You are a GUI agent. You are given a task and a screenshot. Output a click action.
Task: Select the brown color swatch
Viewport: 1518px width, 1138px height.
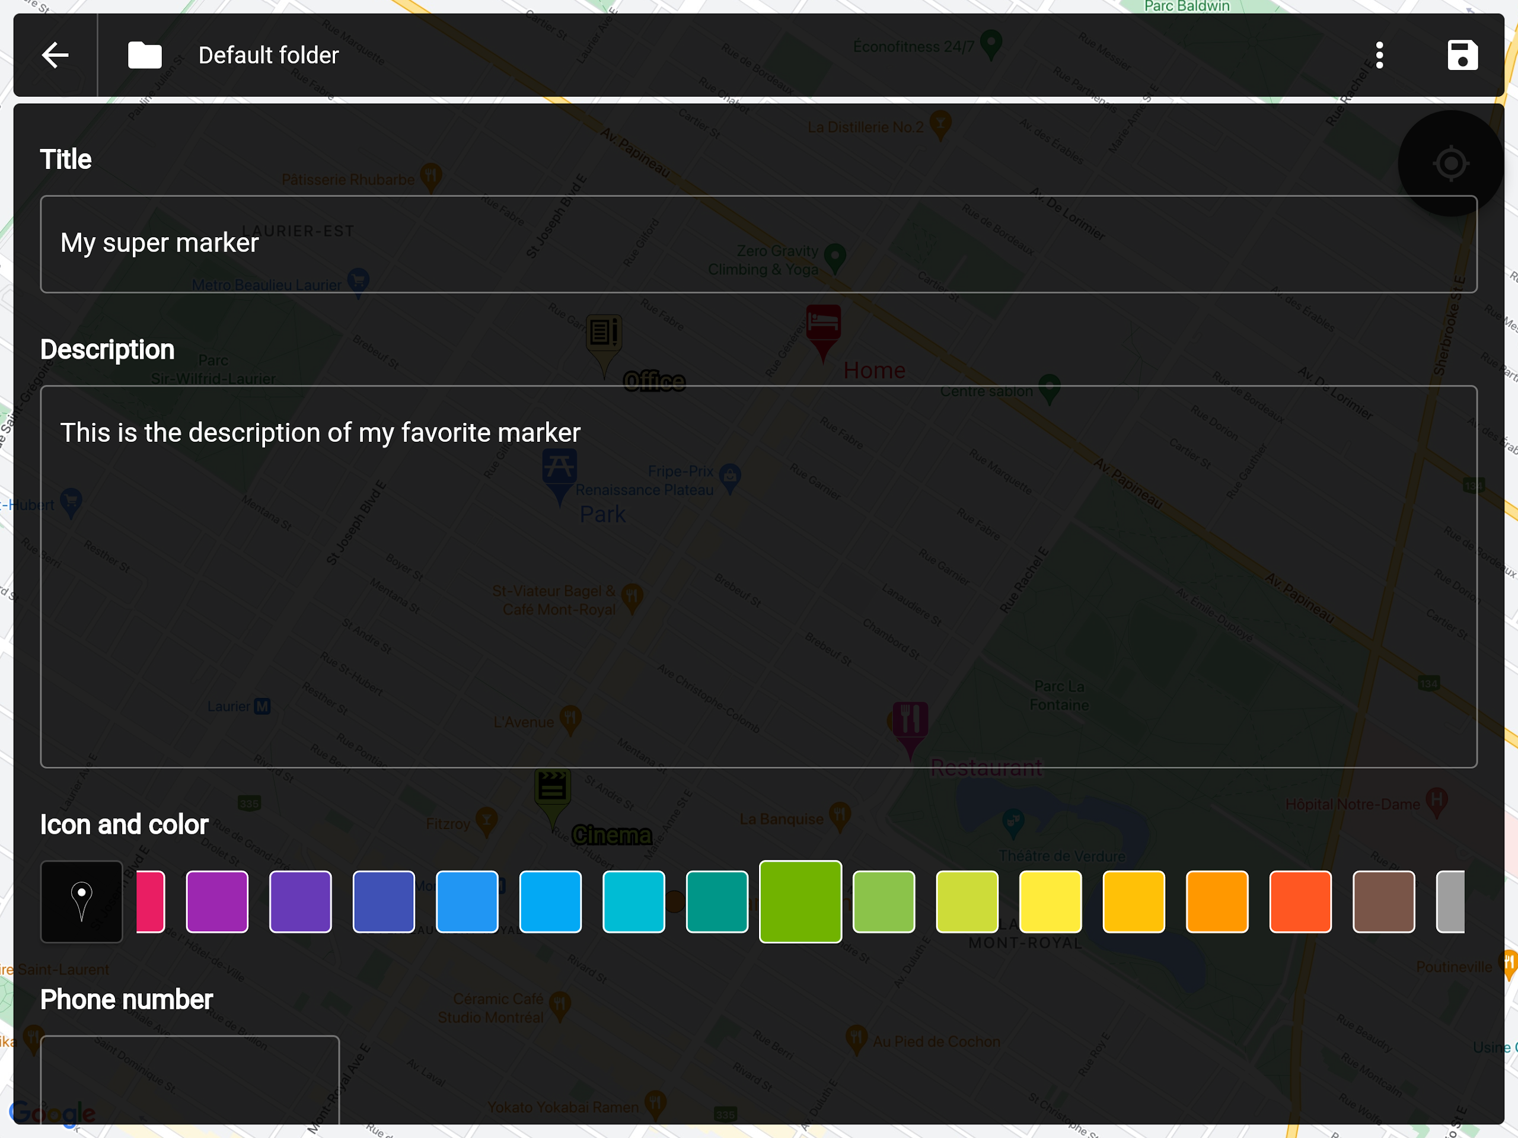[1384, 902]
